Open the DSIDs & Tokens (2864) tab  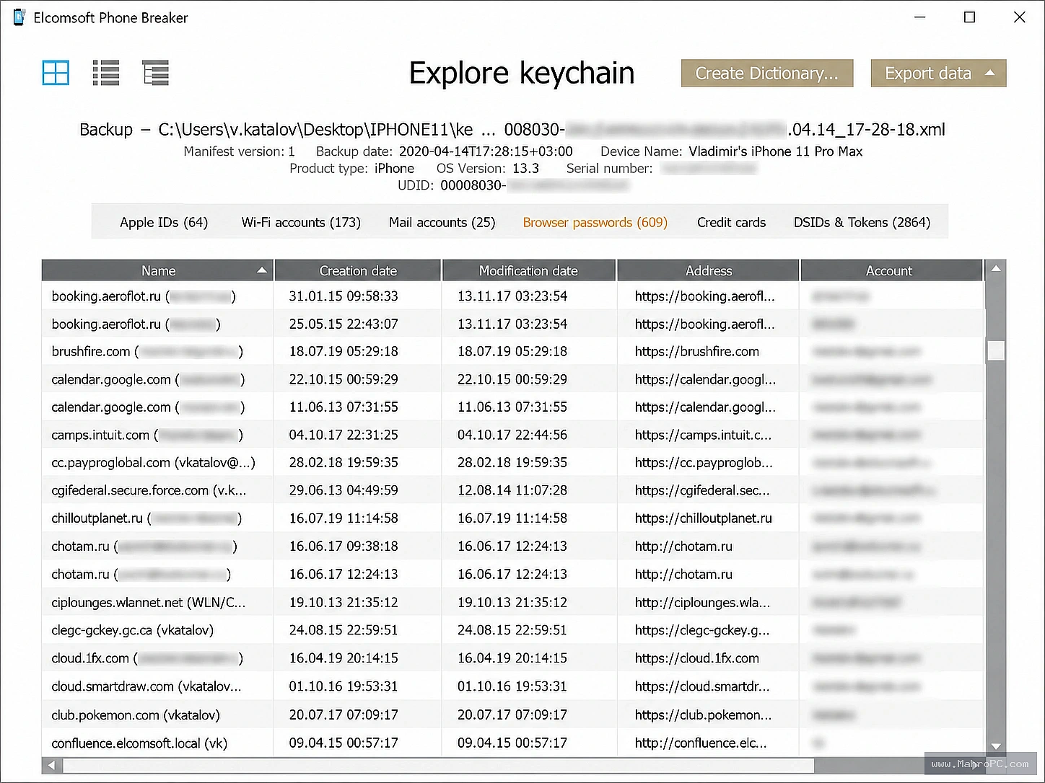point(862,222)
